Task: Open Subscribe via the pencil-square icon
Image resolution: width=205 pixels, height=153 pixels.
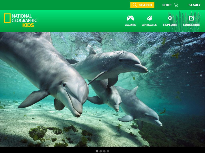Action: click(192, 18)
